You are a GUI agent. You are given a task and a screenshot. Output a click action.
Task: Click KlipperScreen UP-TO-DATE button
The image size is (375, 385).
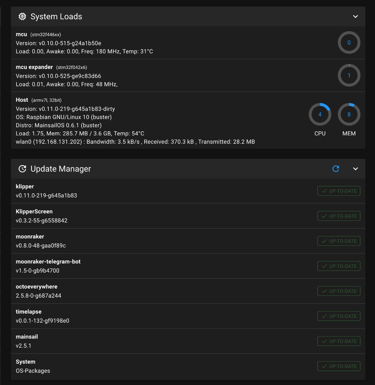[339, 216]
